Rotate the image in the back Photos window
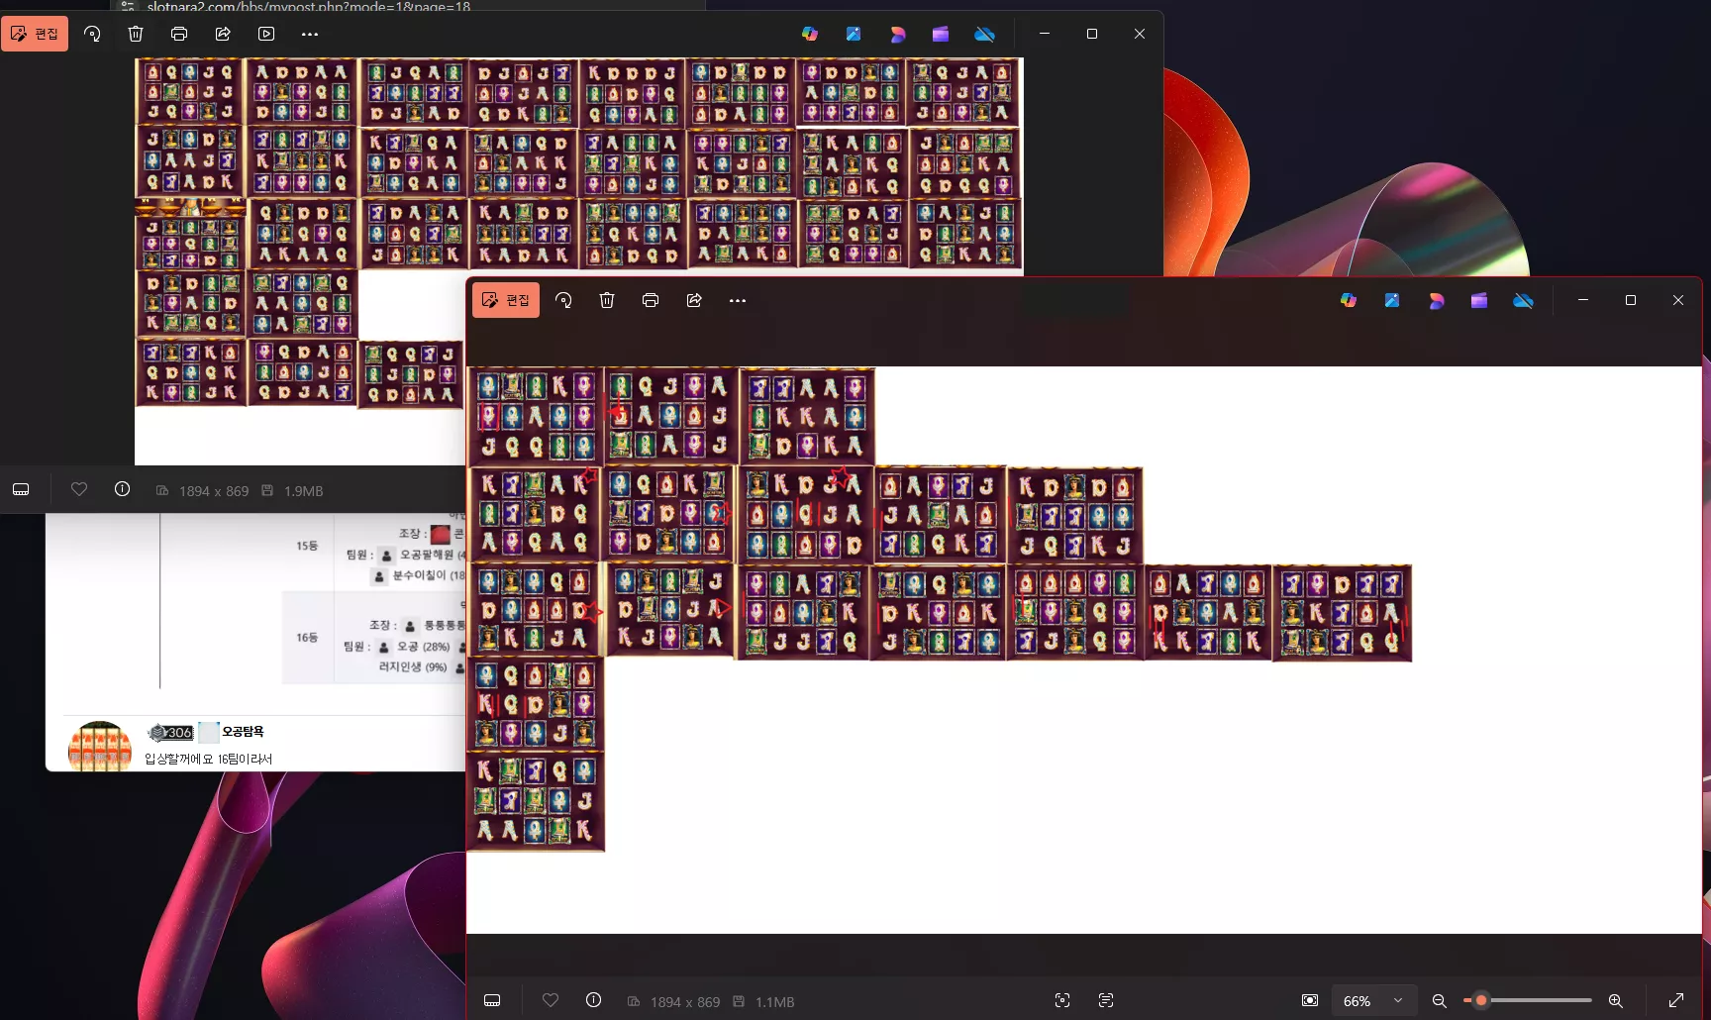The height and width of the screenshot is (1020, 1711). click(x=92, y=34)
